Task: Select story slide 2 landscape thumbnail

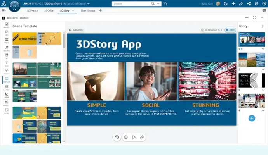Action: tap(252, 60)
